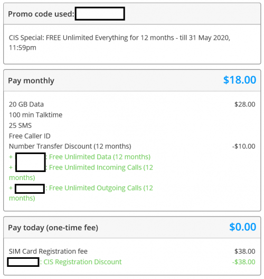
Task: Click the 'Pay monthly' section header
Action: (x=31, y=80)
